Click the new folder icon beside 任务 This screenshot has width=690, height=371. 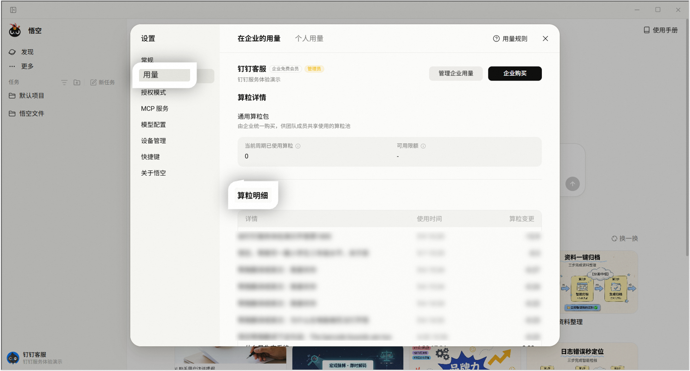click(77, 82)
